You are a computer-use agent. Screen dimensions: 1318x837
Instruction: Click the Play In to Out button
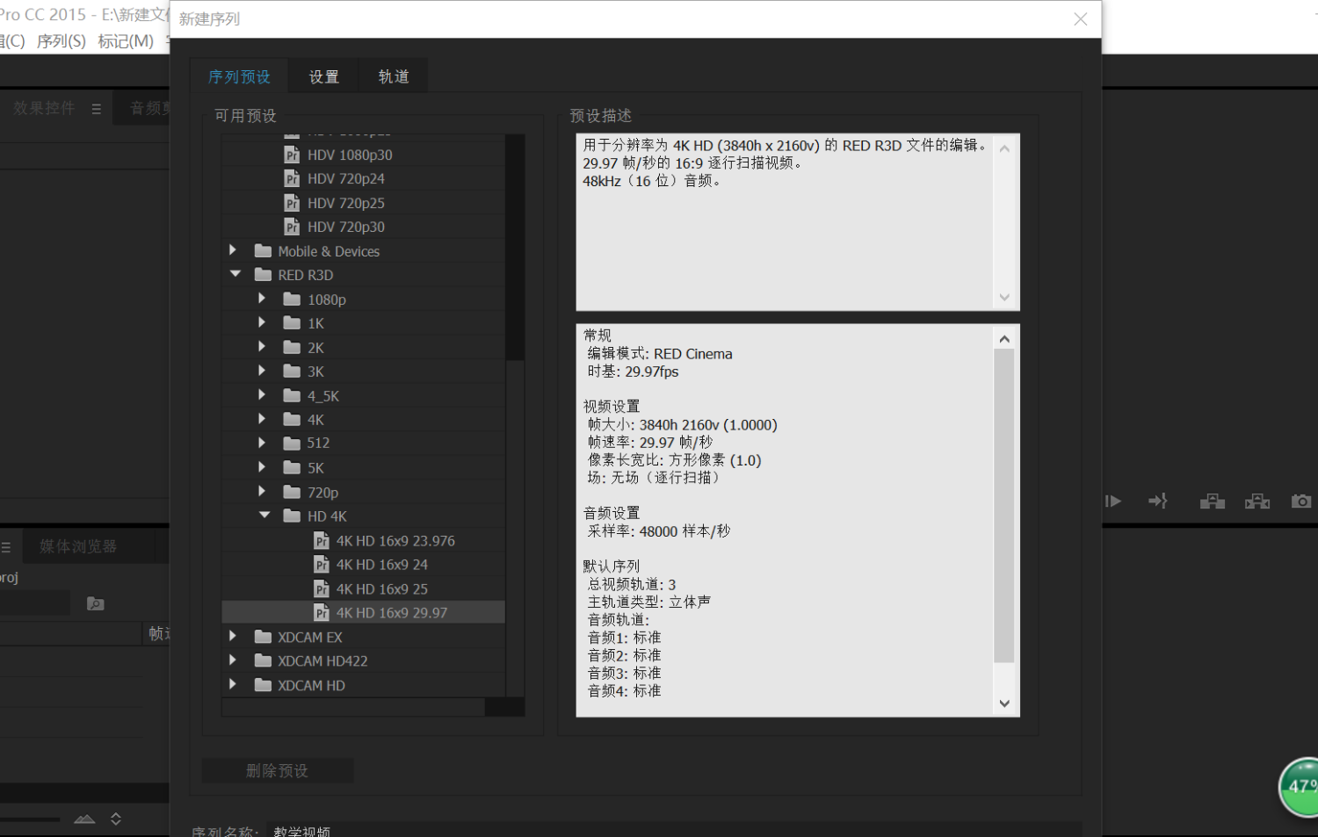coord(1113,501)
